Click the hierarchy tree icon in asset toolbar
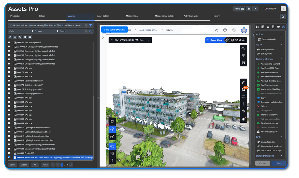 pyautogui.click(x=20, y=37)
